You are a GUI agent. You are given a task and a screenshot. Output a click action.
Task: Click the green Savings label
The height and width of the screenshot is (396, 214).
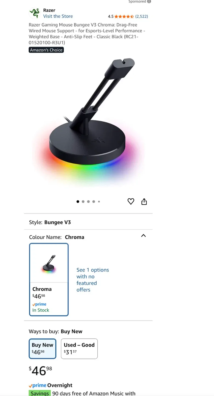40,393
